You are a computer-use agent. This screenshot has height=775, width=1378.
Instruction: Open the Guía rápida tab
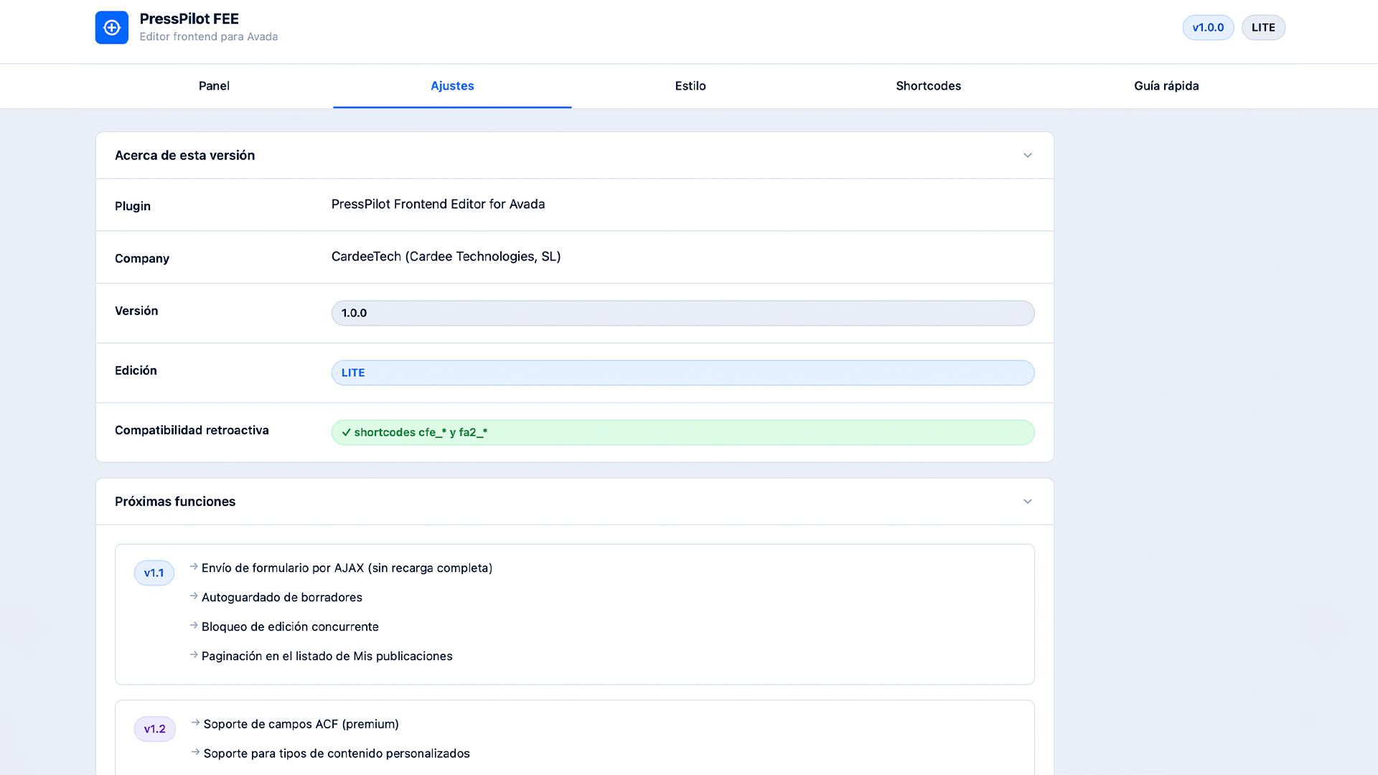pos(1166,85)
